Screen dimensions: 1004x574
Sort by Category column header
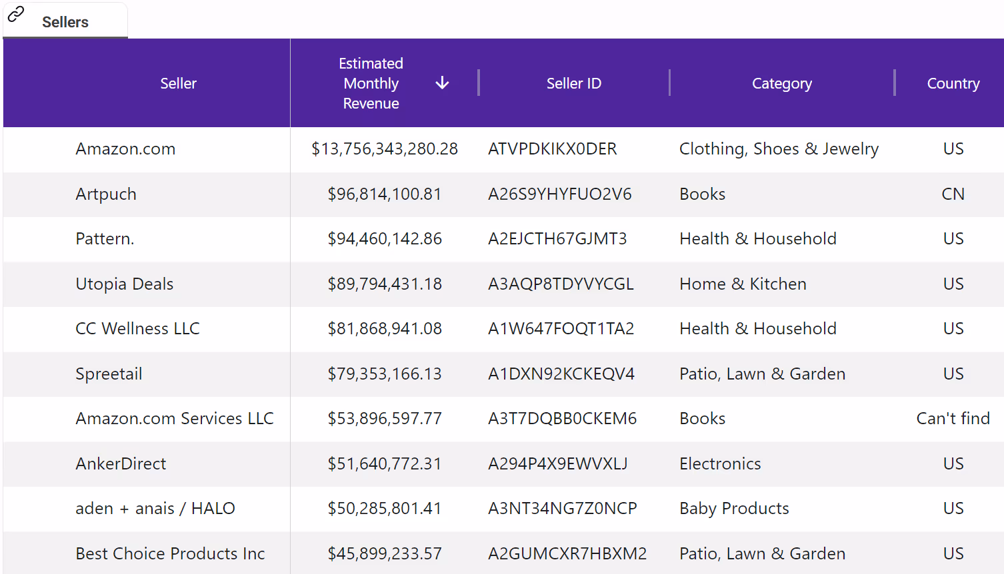(782, 83)
